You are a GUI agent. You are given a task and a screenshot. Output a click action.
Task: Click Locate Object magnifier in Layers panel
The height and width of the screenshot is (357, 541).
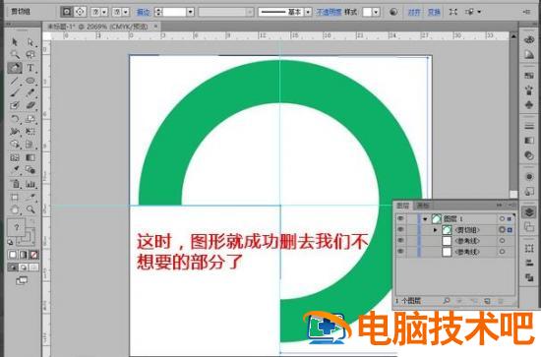coord(447,301)
